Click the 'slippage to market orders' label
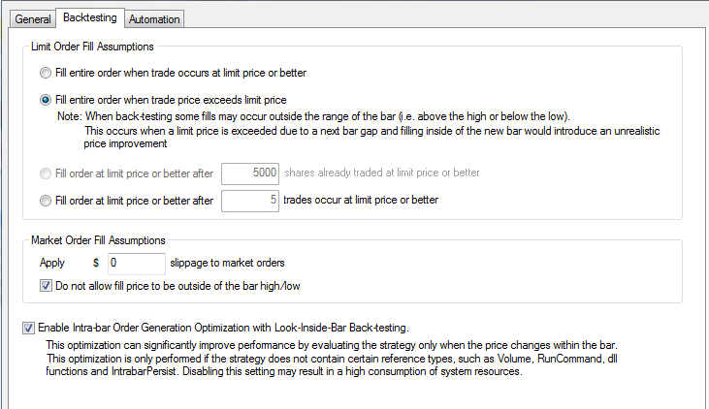 click(227, 263)
